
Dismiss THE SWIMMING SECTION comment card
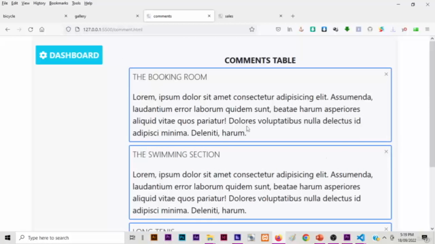tap(386, 152)
